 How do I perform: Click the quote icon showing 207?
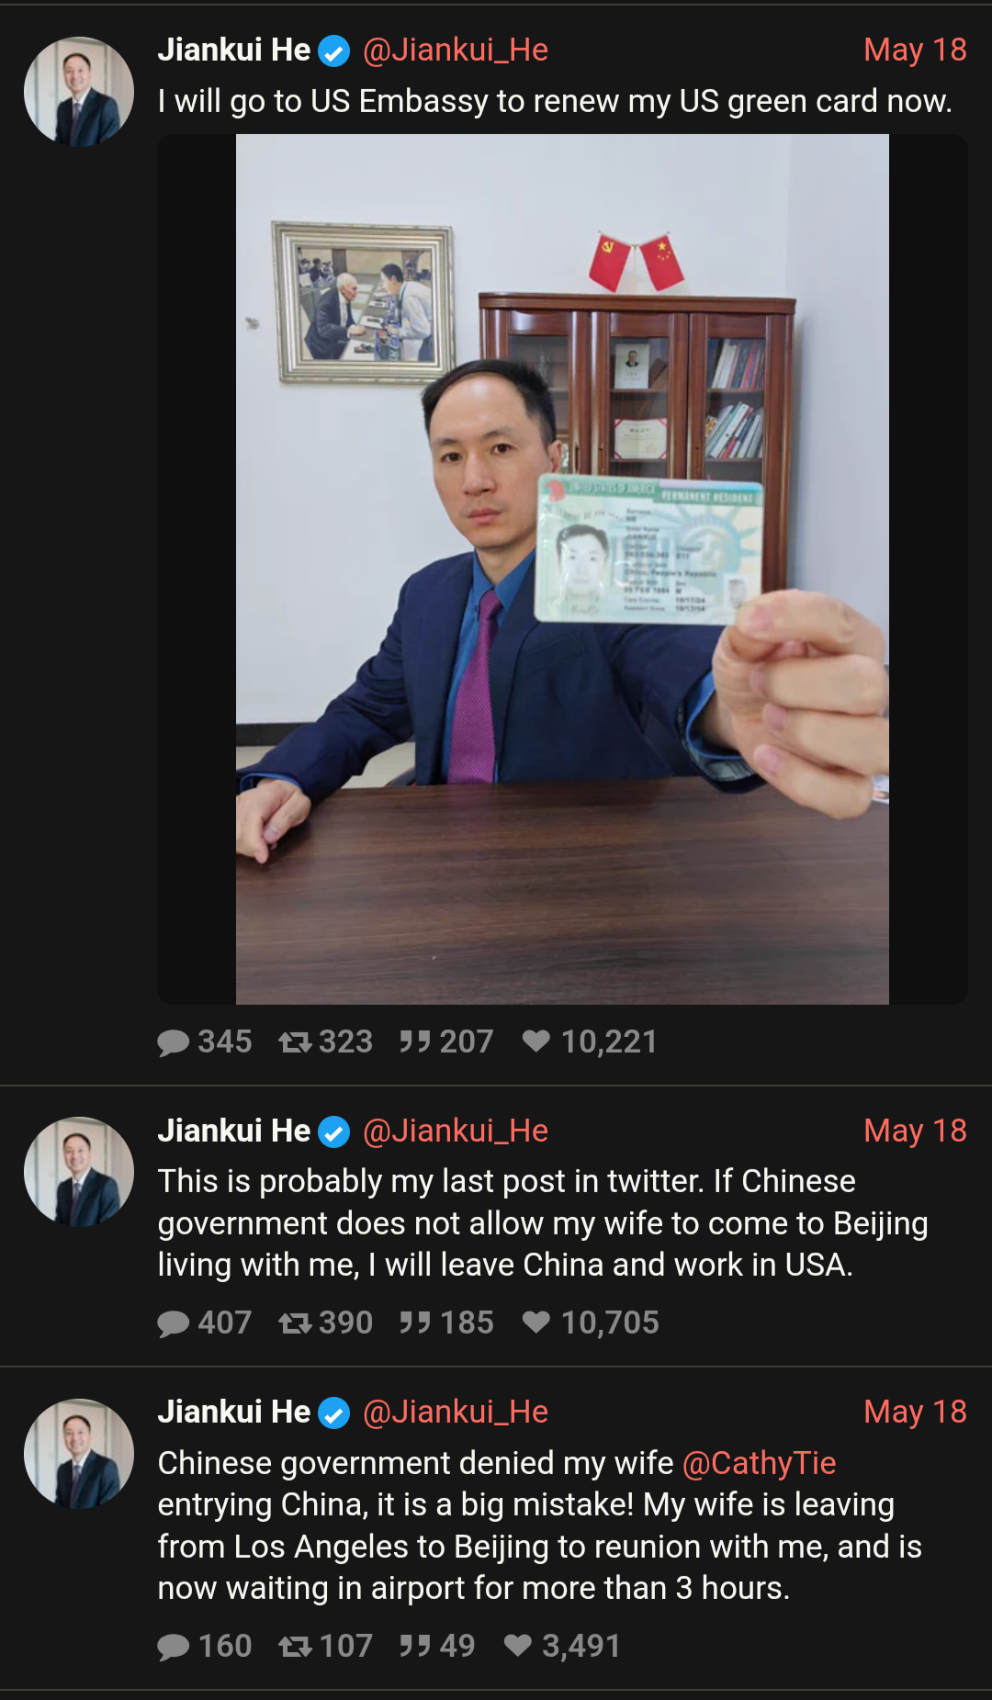click(x=415, y=1041)
